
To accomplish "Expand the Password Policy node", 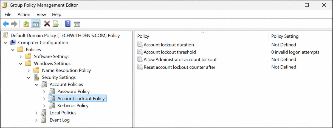I will pos(44,91).
